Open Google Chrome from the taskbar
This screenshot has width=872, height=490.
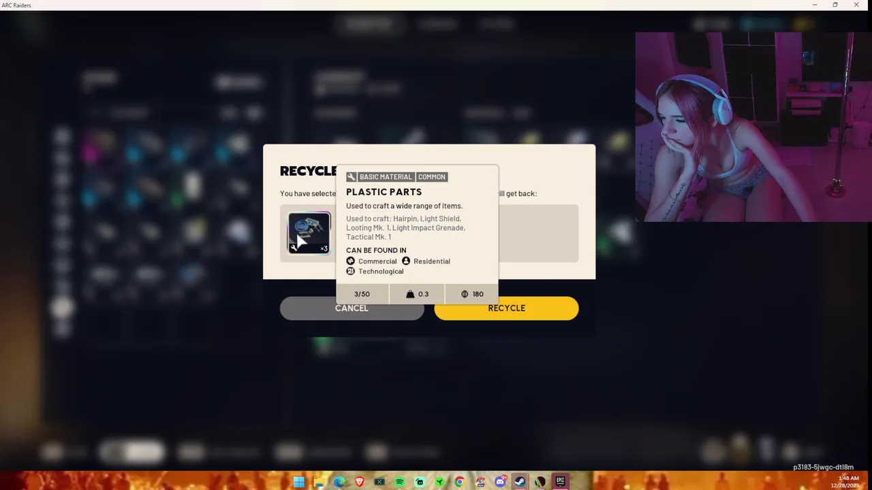click(x=460, y=482)
